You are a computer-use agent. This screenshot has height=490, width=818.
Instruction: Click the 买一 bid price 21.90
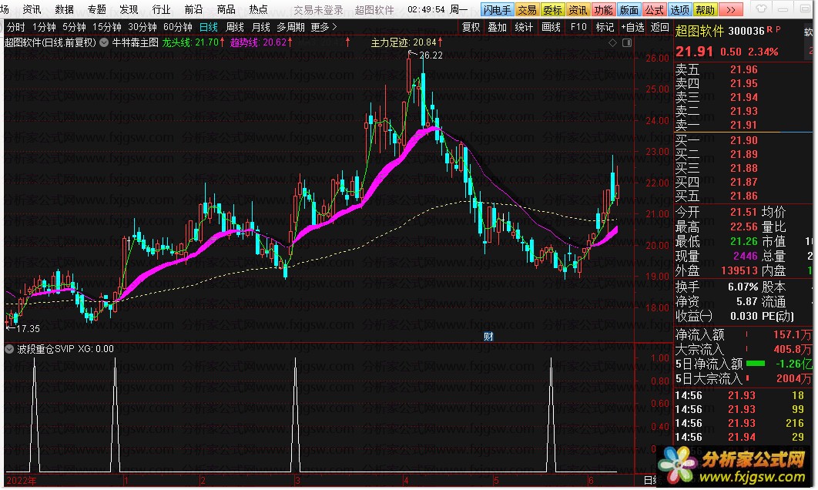pos(743,140)
